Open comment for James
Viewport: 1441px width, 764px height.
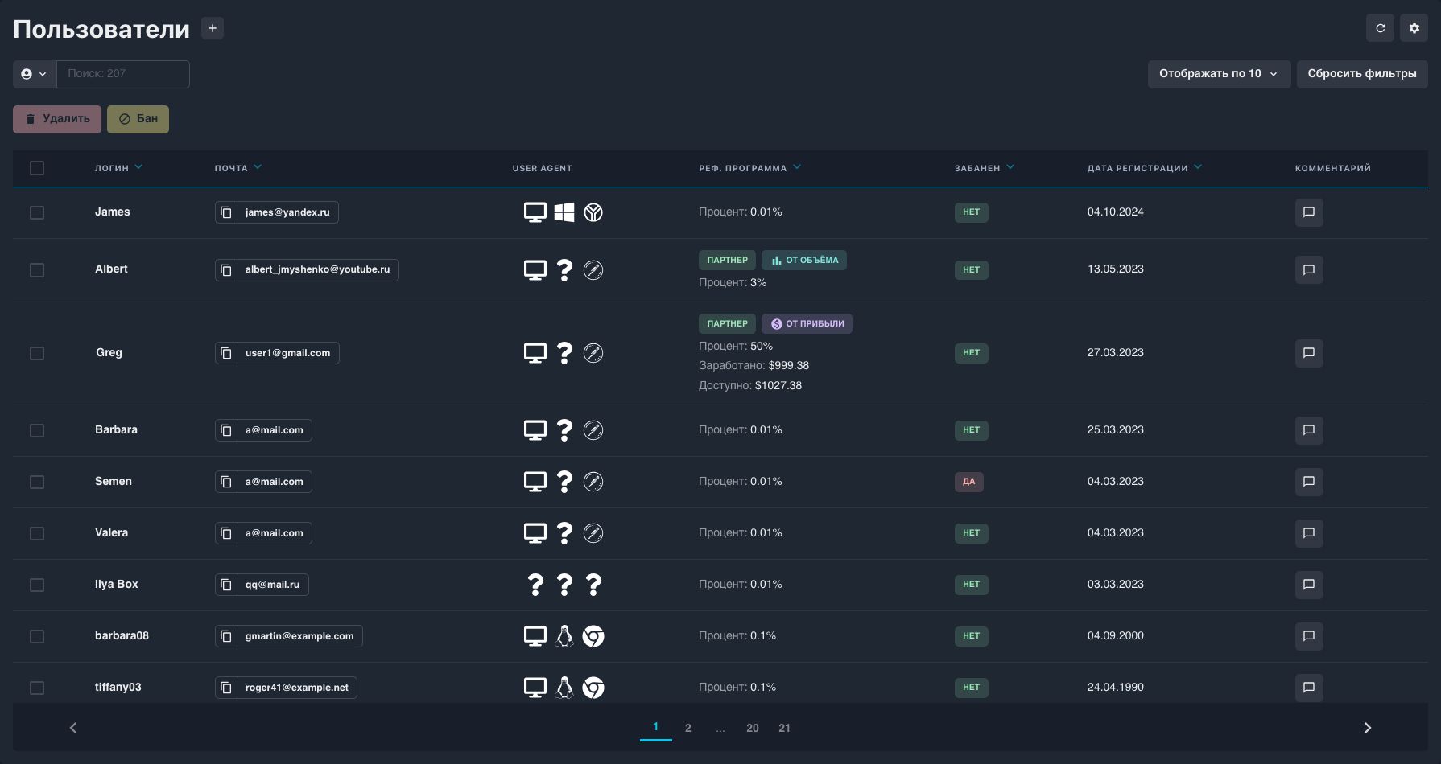tap(1309, 212)
